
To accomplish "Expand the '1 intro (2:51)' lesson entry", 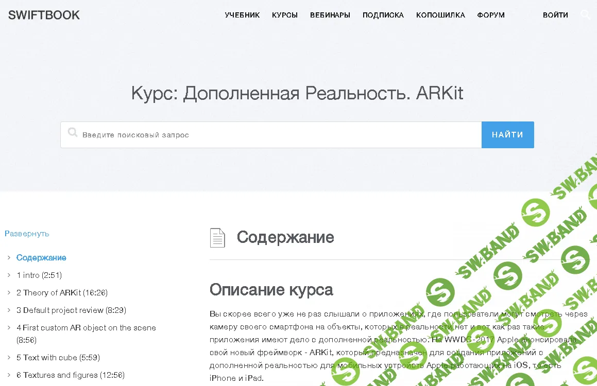I will 9,275.
